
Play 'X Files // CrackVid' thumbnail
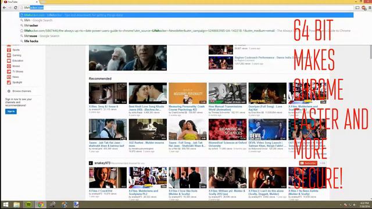[108, 178]
